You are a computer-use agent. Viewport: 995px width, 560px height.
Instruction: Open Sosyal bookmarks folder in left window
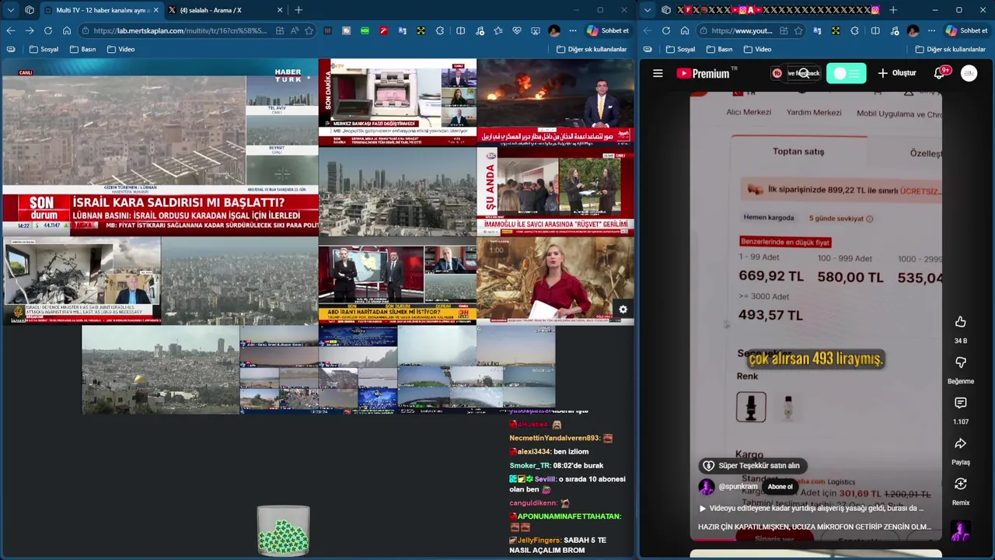[x=44, y=49]
